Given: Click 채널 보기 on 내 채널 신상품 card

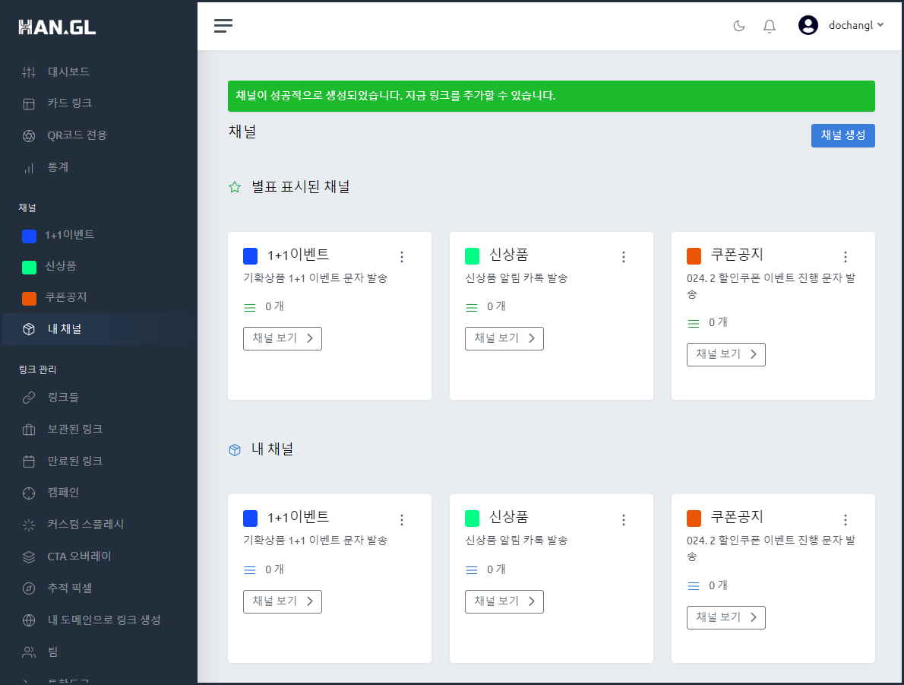Looking at the screenshot, I should [x=504, y=601].
